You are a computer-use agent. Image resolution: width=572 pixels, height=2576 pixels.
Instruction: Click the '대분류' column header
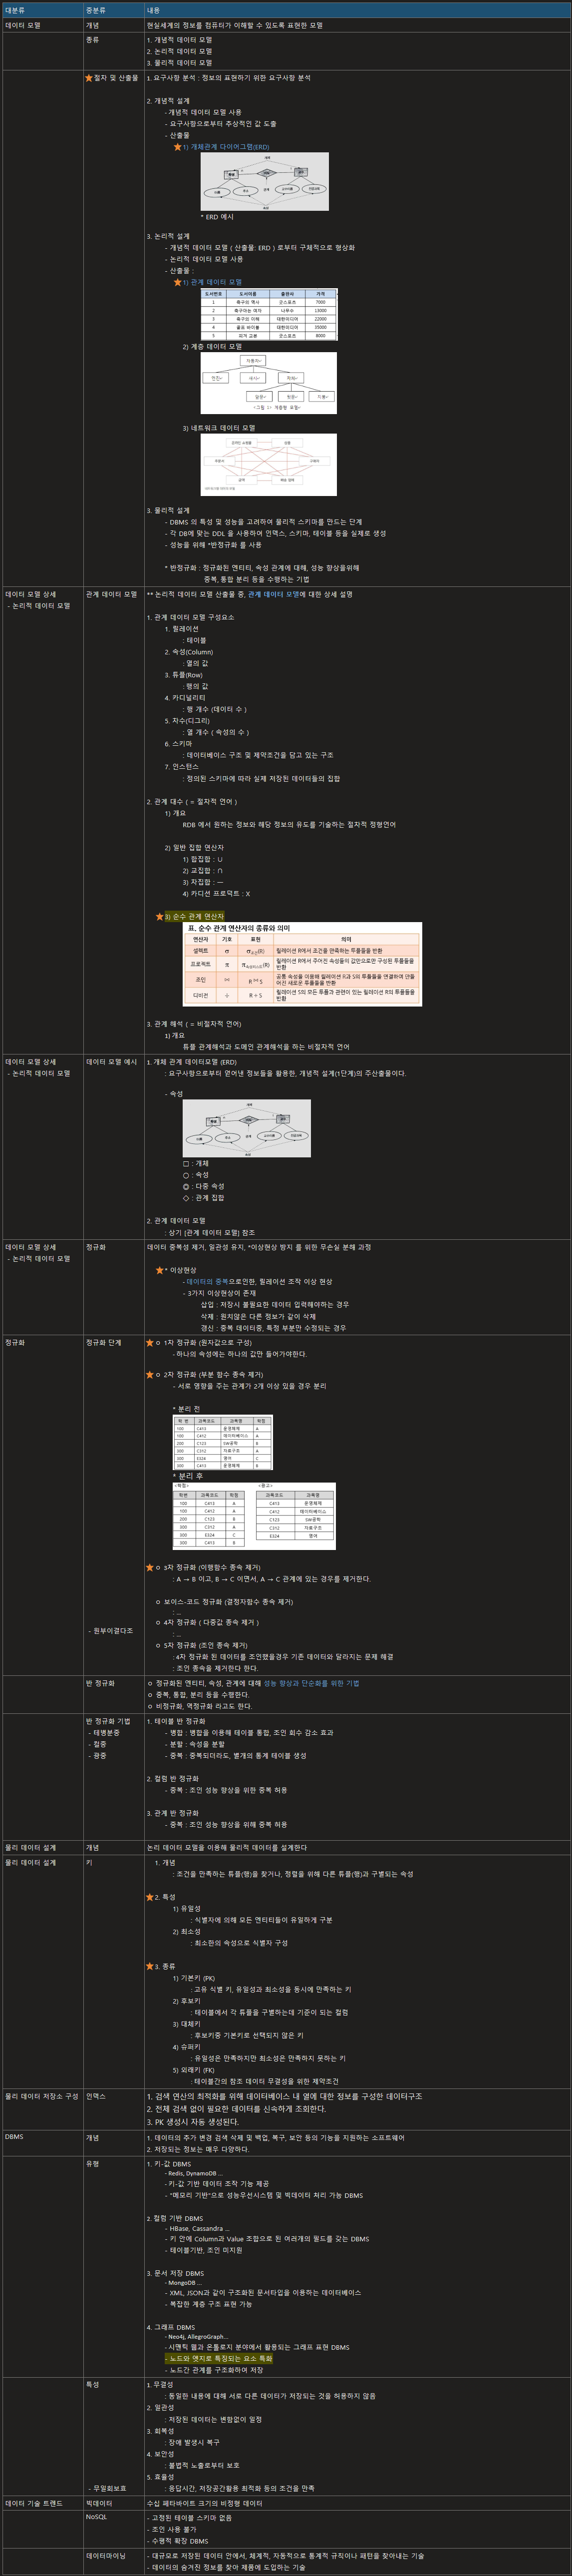click(x=42, y=10)
